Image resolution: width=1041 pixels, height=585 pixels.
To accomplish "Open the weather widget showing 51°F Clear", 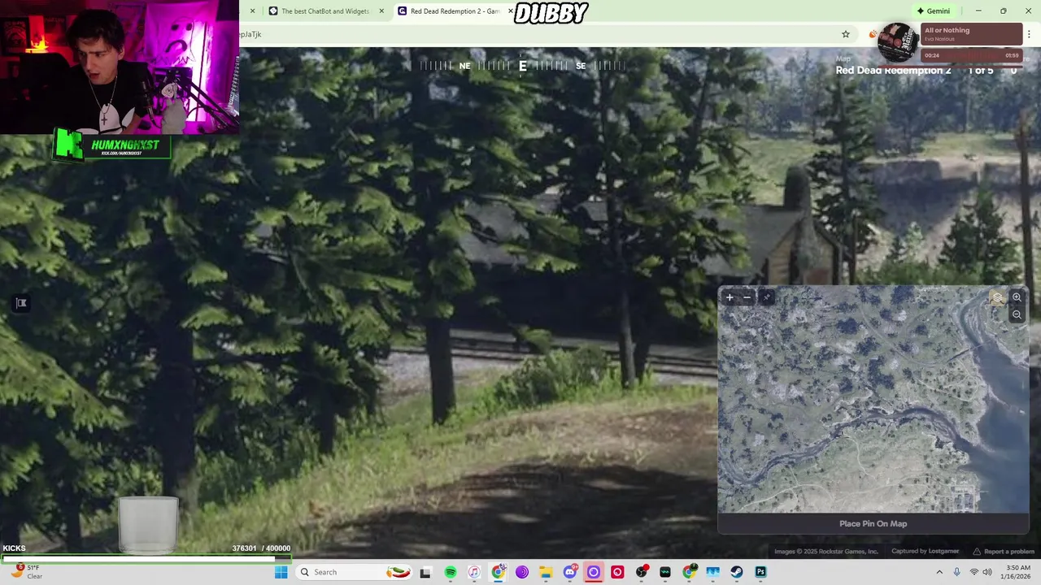I will 26,572.
